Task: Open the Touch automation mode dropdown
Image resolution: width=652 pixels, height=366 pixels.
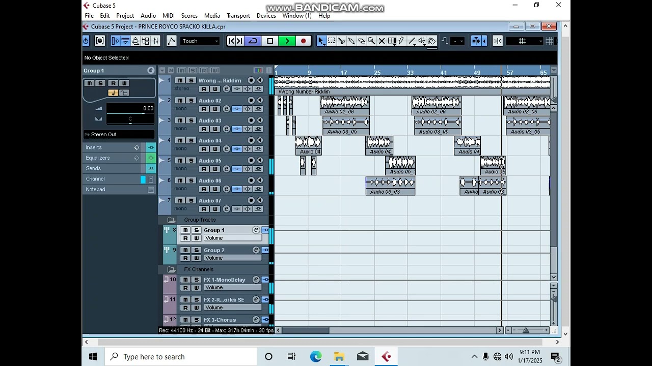Action: pos(200,41)
